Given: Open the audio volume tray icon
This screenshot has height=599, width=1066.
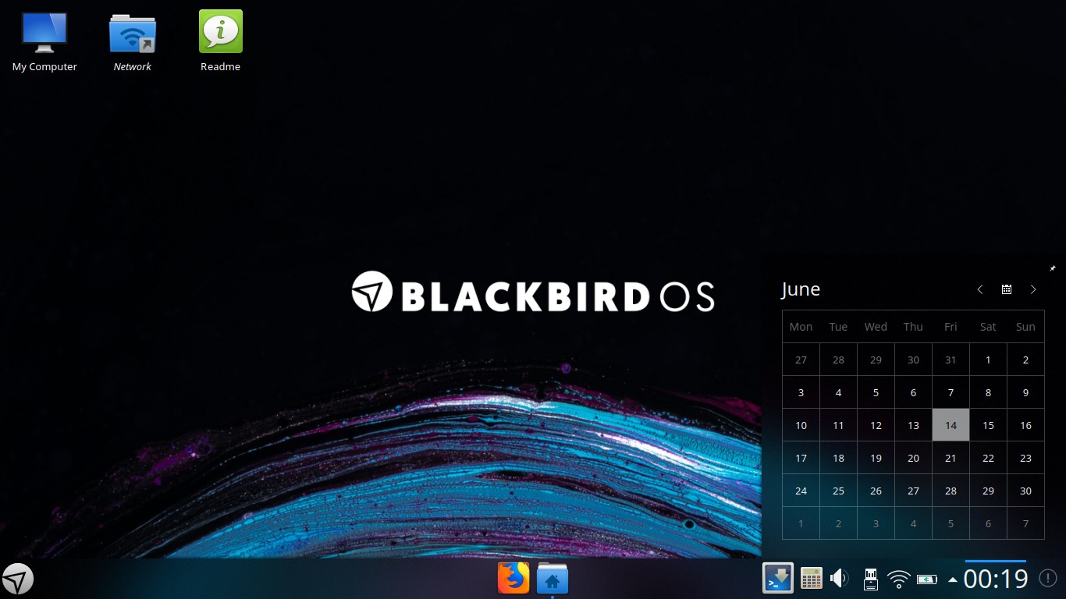Looking at the screenshot, I should pyautogui.click(x=840, y=579).
